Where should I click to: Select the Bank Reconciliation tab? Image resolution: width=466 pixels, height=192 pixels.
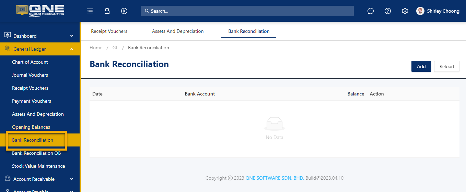pos(249,31)
